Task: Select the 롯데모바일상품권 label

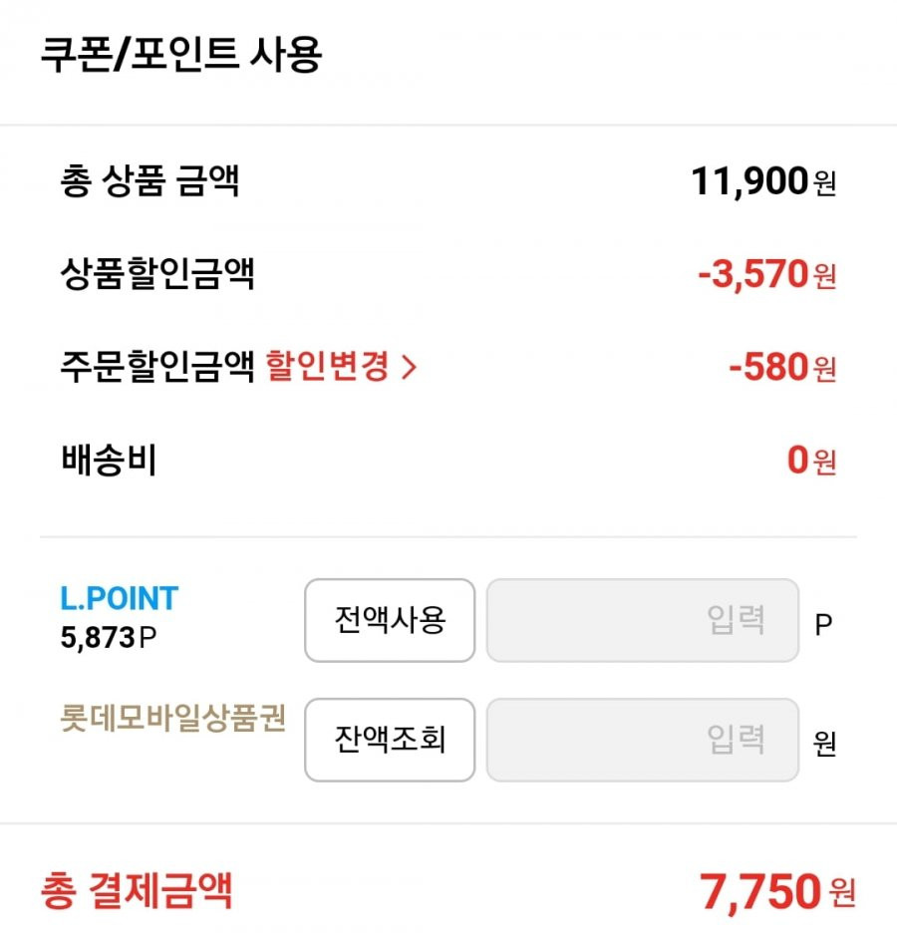Action: 173,718
